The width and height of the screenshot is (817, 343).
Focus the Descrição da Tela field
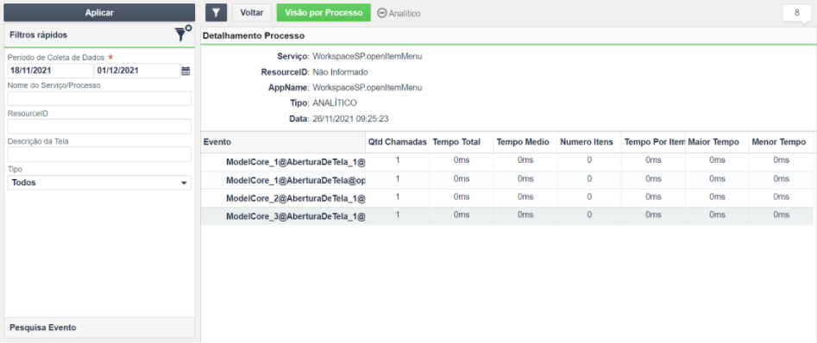coord(99,154)
